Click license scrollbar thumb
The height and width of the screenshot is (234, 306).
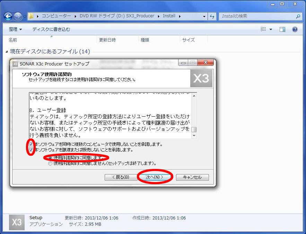point(194,130)
